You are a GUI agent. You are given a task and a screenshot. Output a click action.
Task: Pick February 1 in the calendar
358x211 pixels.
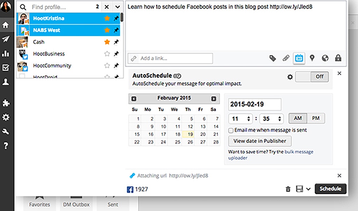[x=135, y=119]
